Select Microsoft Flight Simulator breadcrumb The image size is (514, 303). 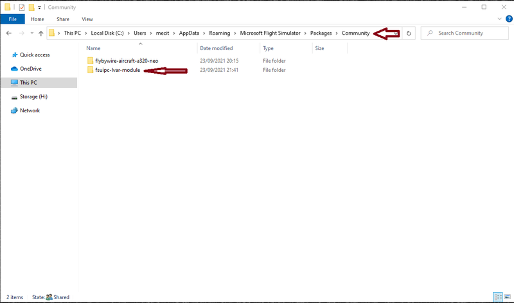pos(270,33)
